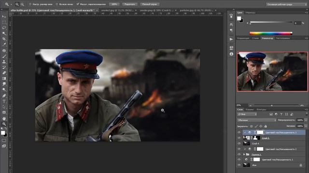Switch to the Paths tab
The height and width of the screenshot is (173, 309).
click(x=262, y=110)
